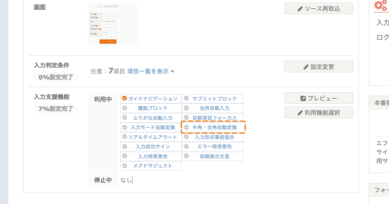
Task: Toggle the 離脱ブロック check icon
Action: 125,108
